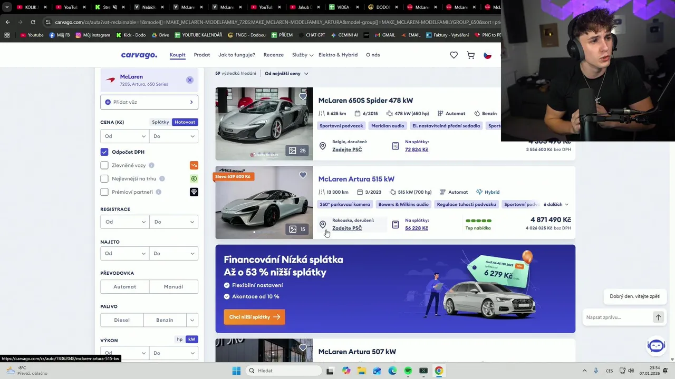Screen dimensions: 675x379
Task: Switch price mode to Hotovost
Action: (x=185, y=122)
